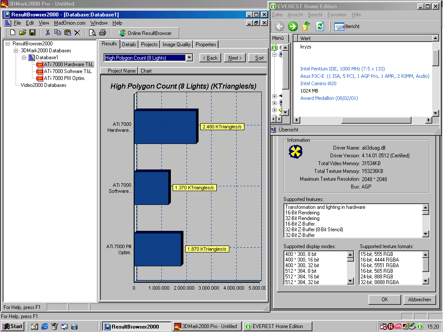Click the Paste clipboard icon
This screenshot has height=332, width=443.
point(67,33)
